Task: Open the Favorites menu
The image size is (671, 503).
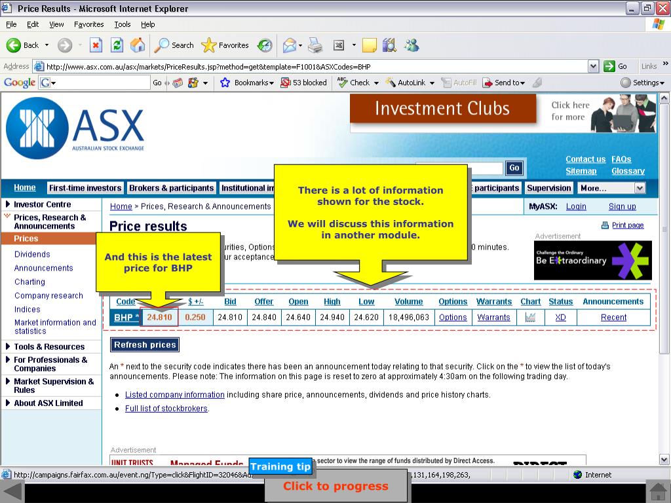Action: pos(88,24)
